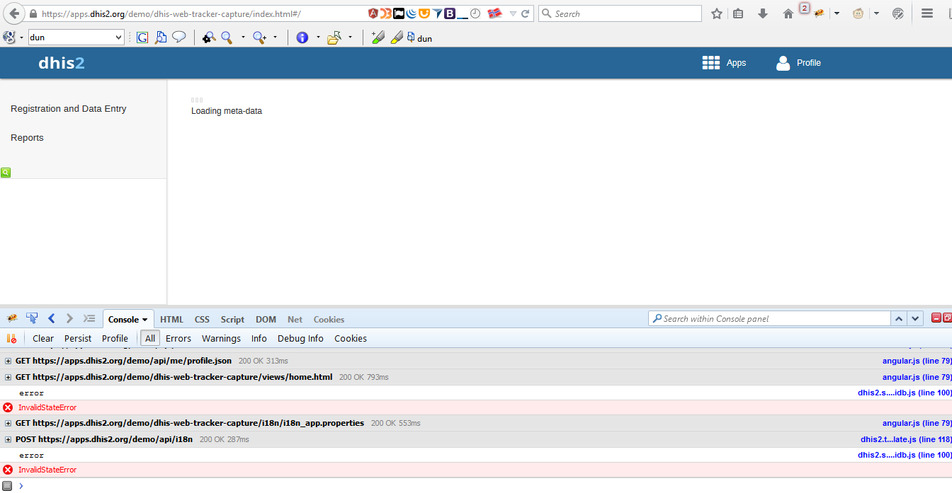
Task: Switch to the HTML panel tab
Action: pos(171,320)
